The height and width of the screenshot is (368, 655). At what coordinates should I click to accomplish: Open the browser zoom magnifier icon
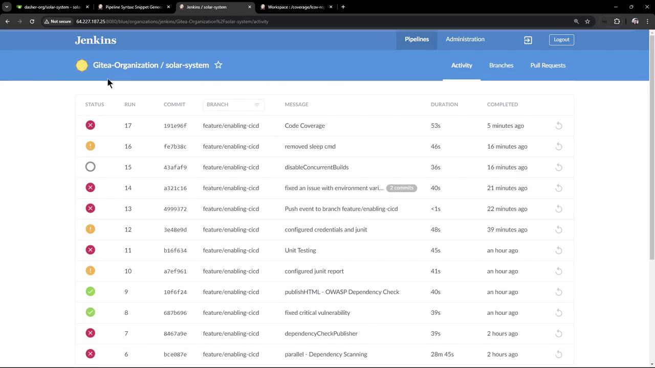point(576,21)
